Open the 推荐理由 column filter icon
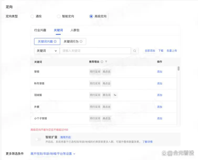 coord(106,62)
